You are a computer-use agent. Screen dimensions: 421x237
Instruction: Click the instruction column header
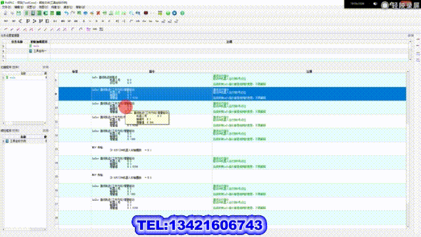point(152,72)
